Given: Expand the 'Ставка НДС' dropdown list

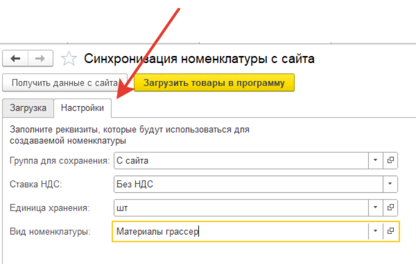Looking at the screenshot, I should [390, 184].
